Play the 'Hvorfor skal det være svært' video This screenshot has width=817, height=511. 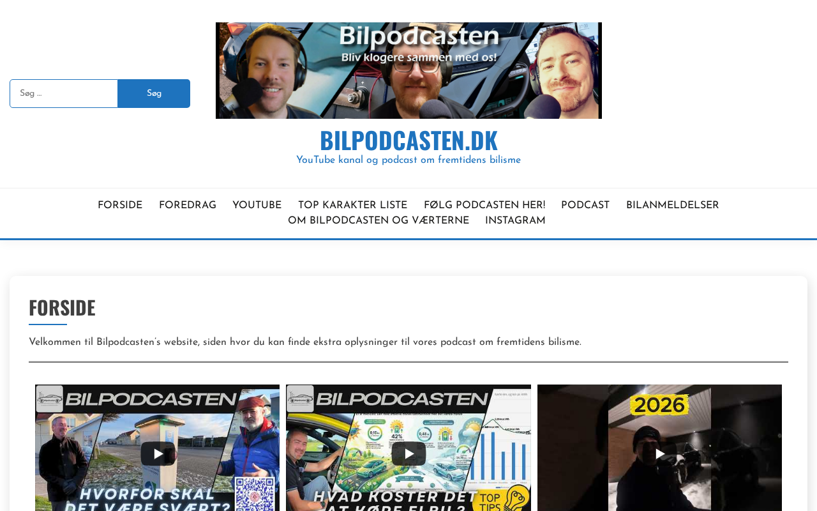pyautogui.click(x=158, y=454)
